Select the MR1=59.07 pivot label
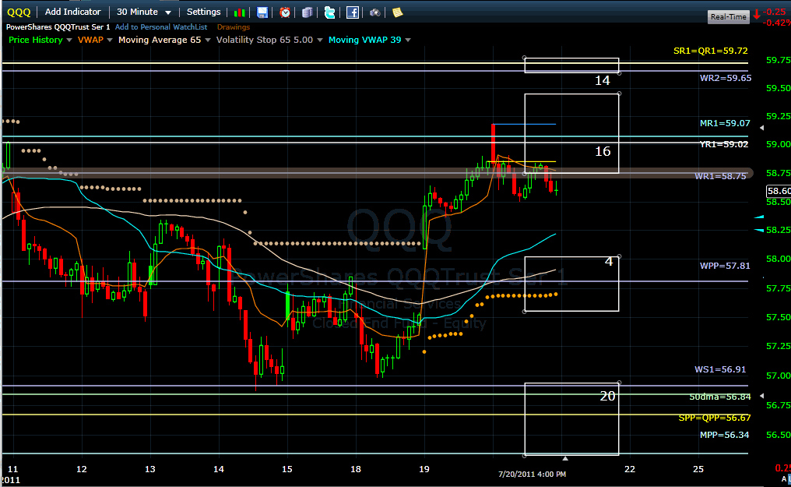Image resolution: width=791 pixels, height=487 pixels. [725, 123]
